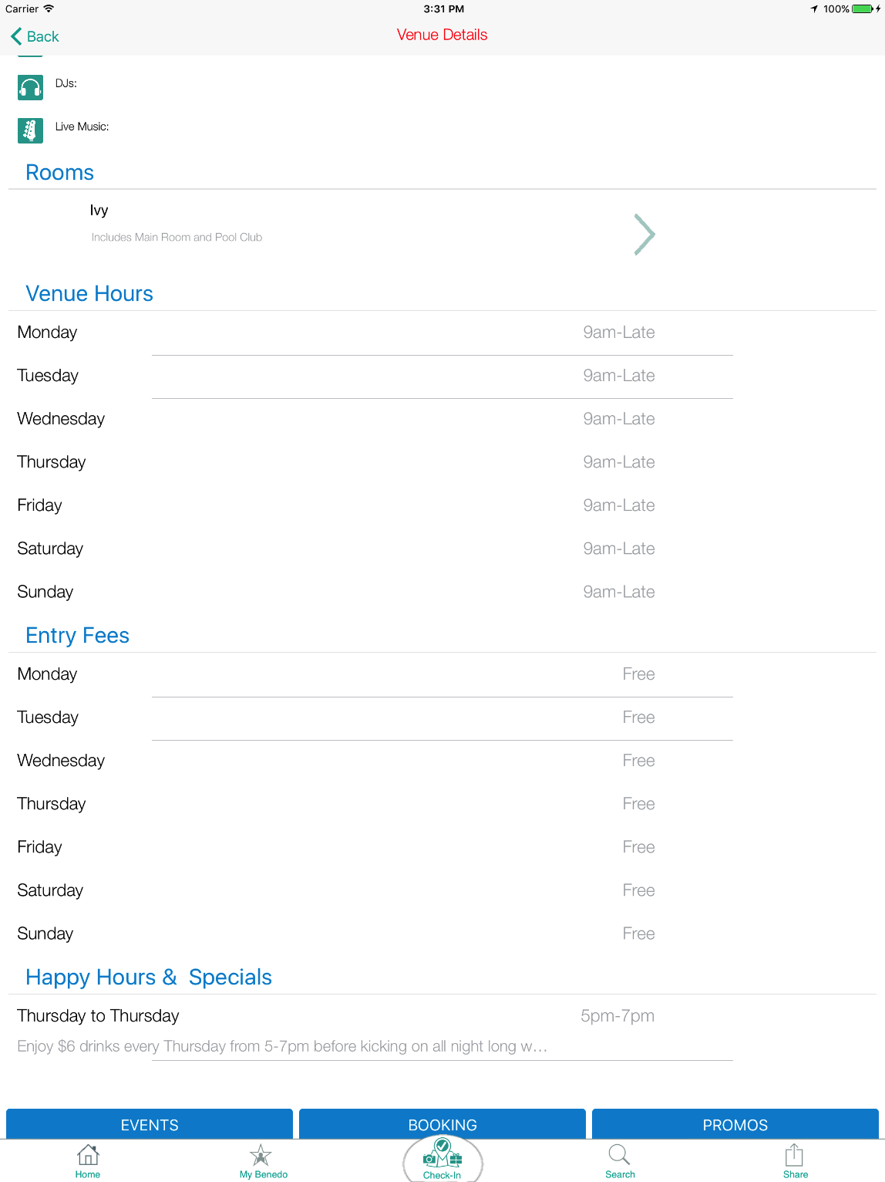Screen dimensions: 885x1182
Task: Expand the Ivy room chevron
Action: [x=644, y=235]
